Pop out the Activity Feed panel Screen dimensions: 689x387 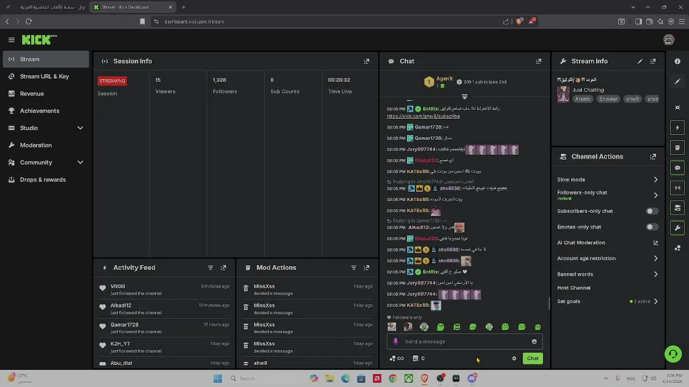point(223,268)
